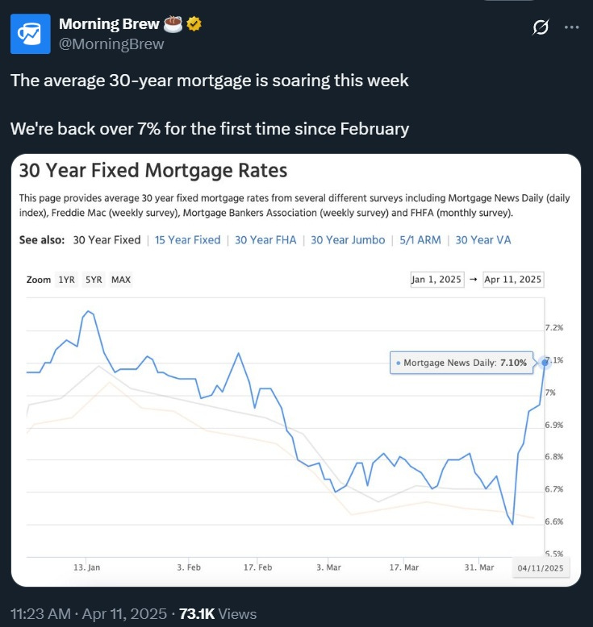This screenshot has width=593, height=627.
Task: Click the 11:23 AM Apr 11, 2025 timestamp
Action: [x=89, y=614]
